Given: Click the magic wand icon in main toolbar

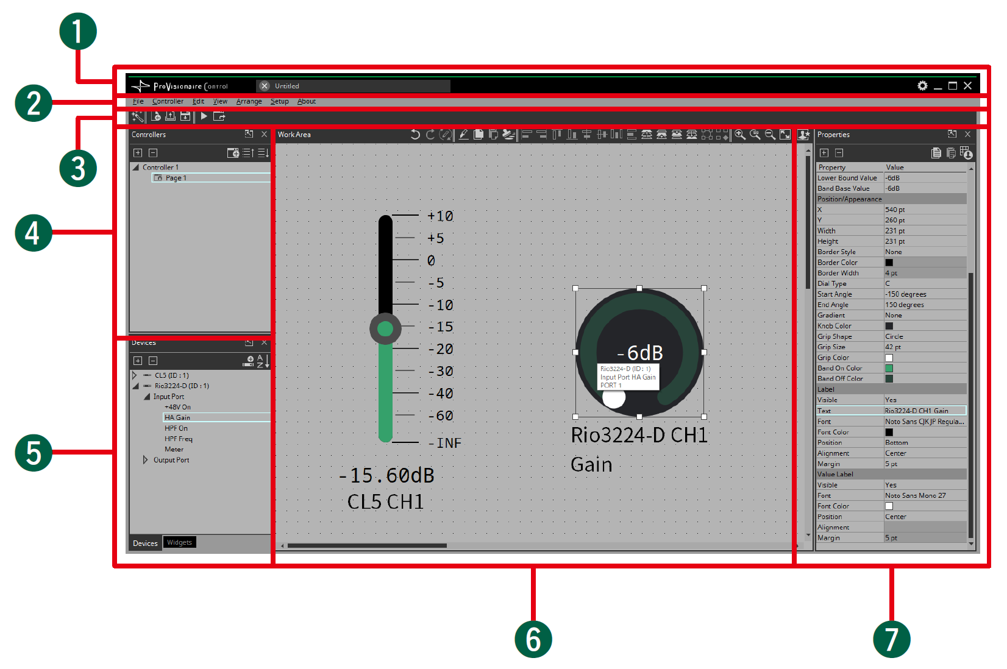Looking at the screenshot, I should point(138,116).
